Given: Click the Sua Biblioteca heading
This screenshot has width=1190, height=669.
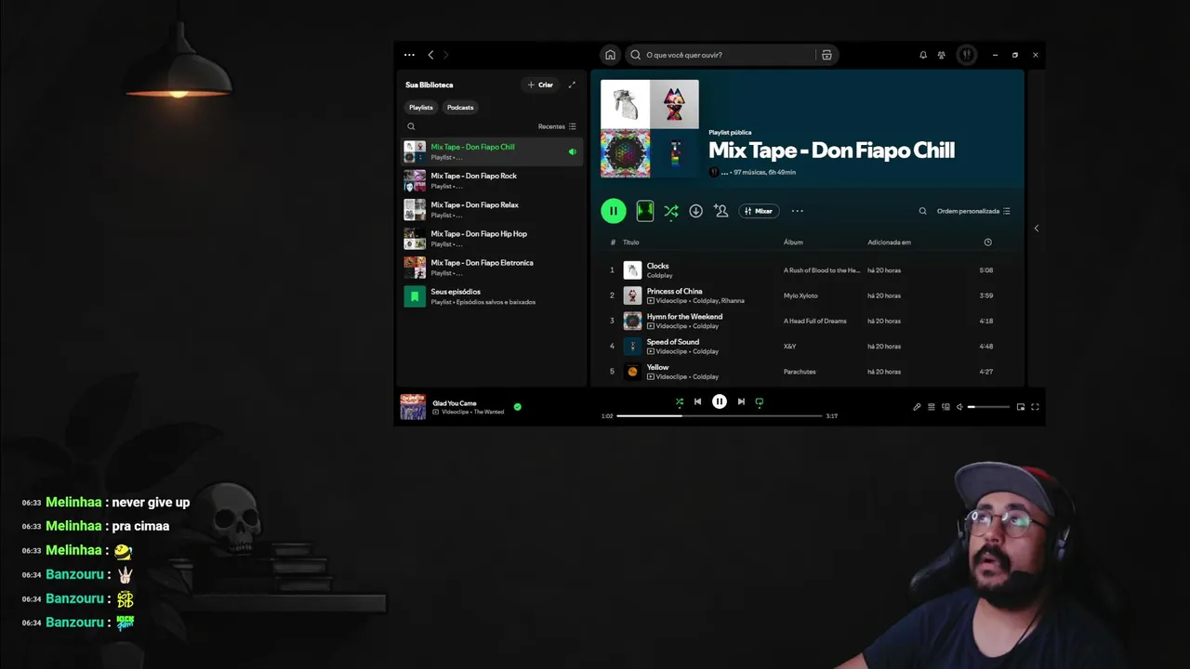Looking at the screenshot, I should 429,85.
